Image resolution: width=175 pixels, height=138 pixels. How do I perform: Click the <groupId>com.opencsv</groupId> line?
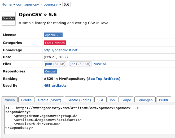click(46, 116)
